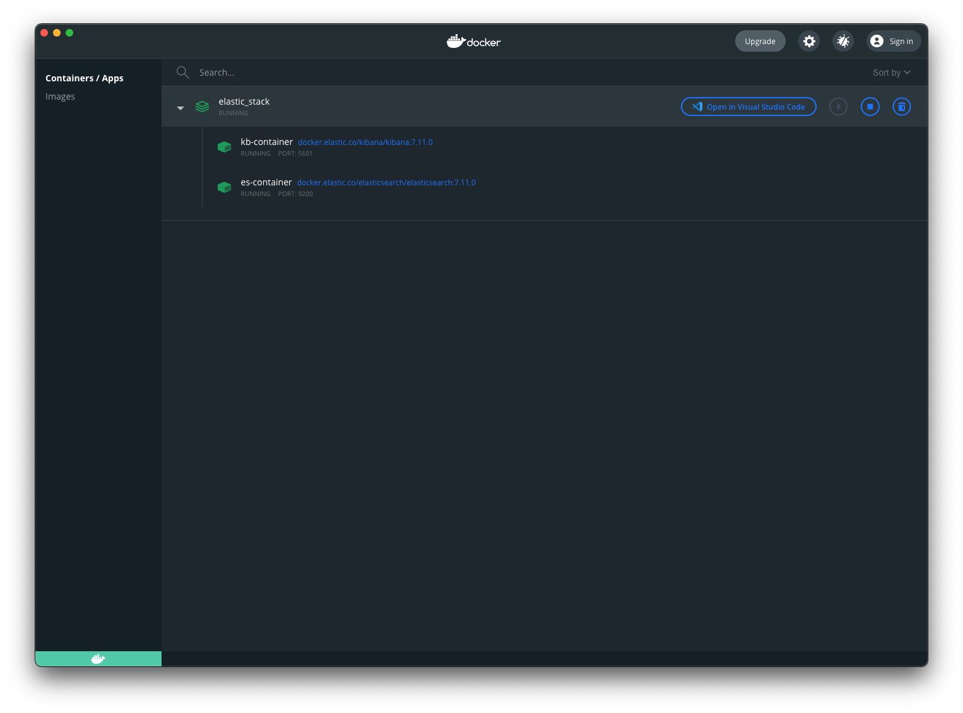Click the elastic_stack stack layers icon

(202, 107)
